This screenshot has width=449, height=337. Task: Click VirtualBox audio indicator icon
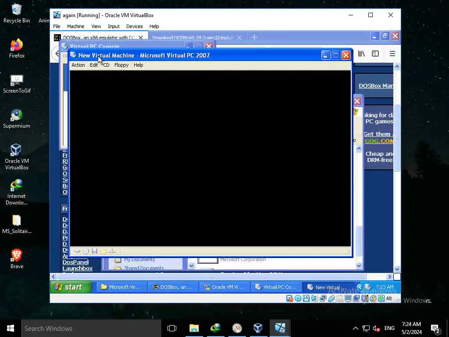[314, 298]
